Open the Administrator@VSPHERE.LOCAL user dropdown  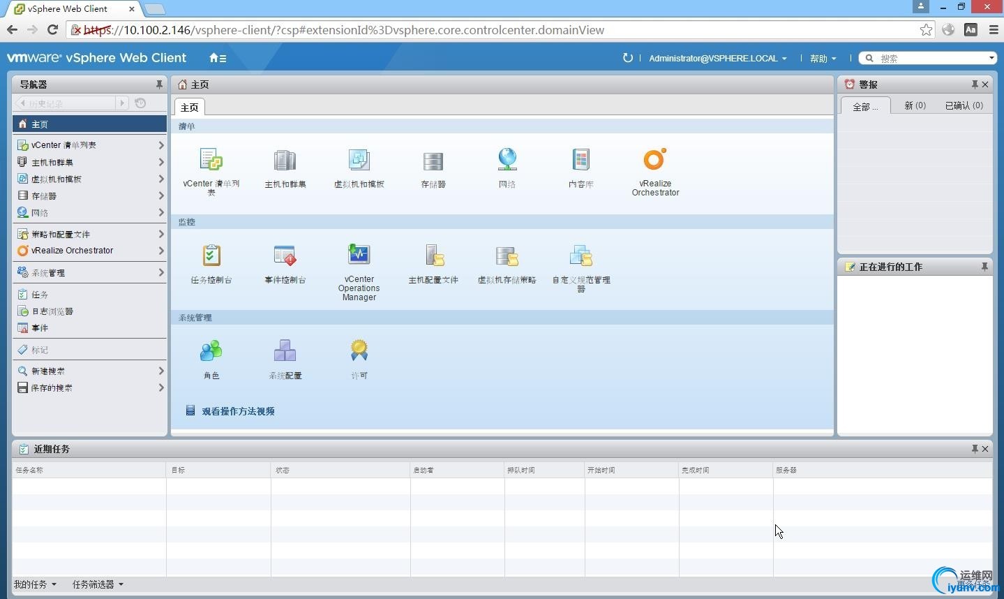717,59
